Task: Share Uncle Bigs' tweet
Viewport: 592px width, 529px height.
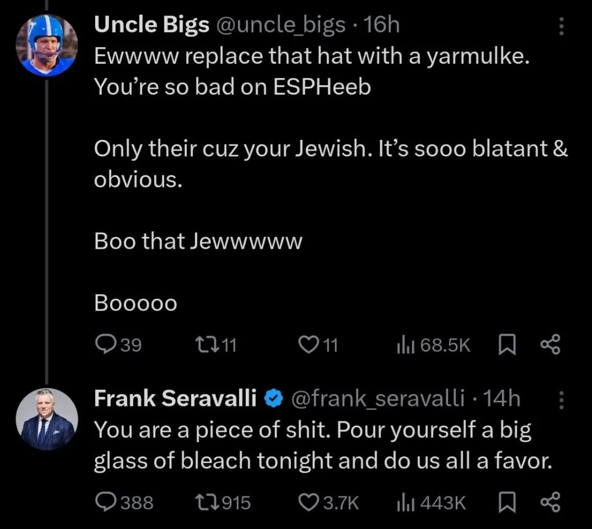Action: (550, 345)
